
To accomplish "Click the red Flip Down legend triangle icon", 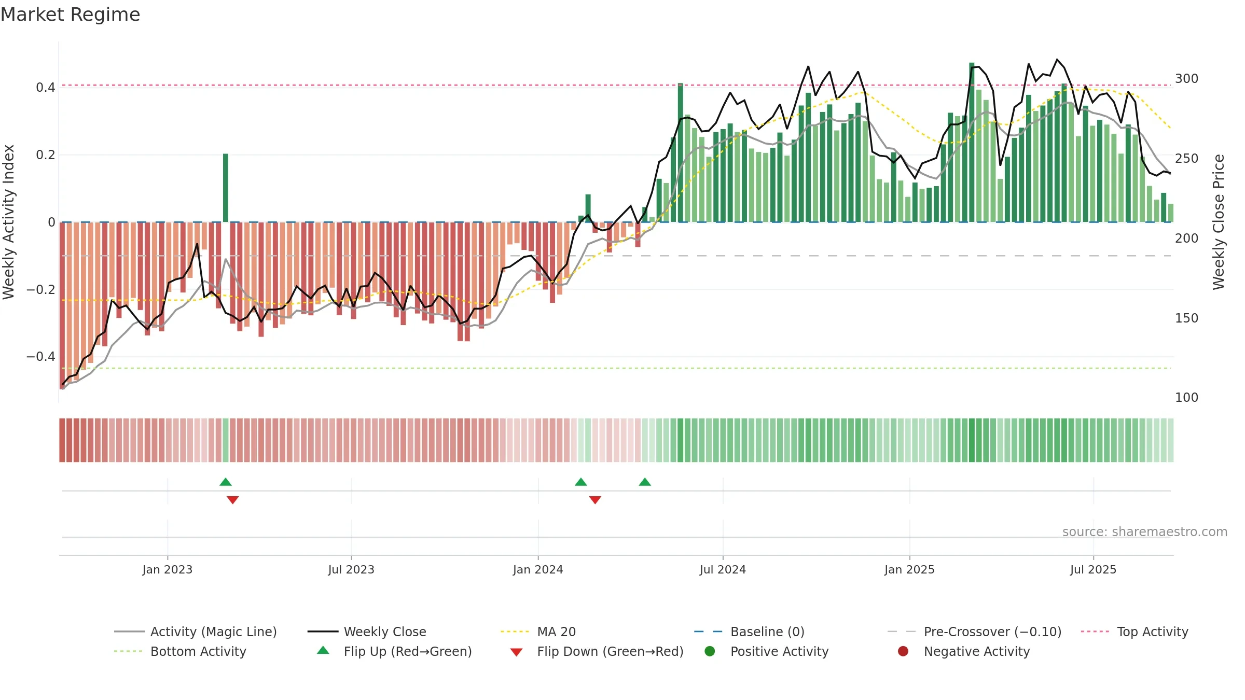I will (x=516, y=652).
